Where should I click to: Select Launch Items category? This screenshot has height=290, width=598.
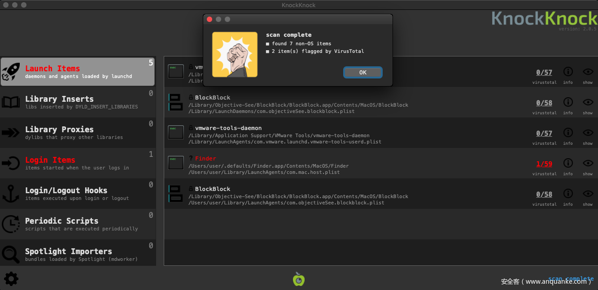pyautogui.click(x=78, y=71)
